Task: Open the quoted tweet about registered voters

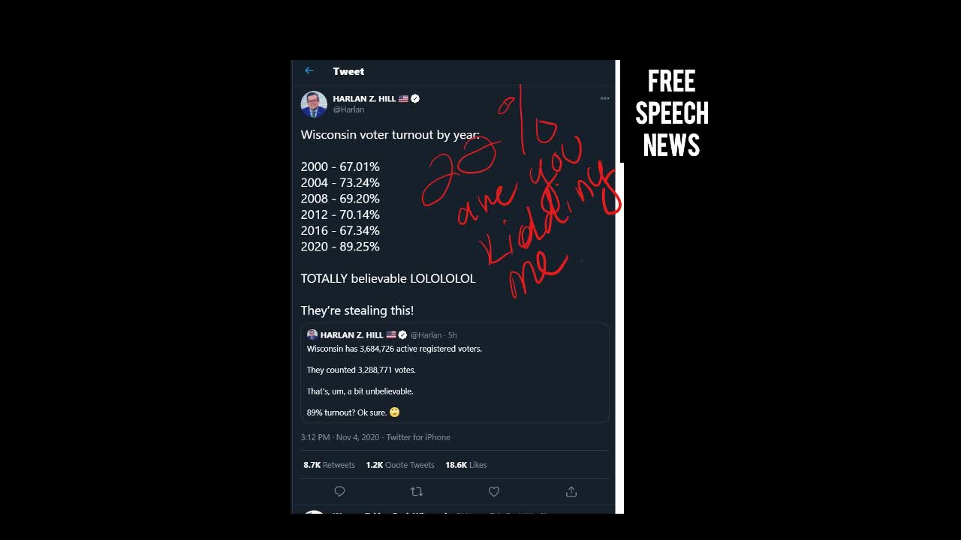Action: (455, 373)
